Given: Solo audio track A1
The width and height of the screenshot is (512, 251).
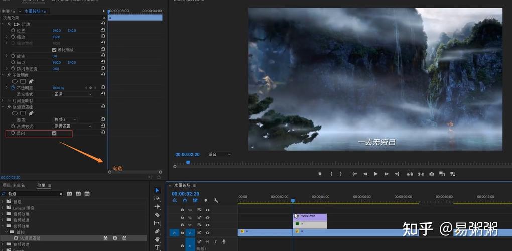Looking at the screenshot, I should (215, 241).
